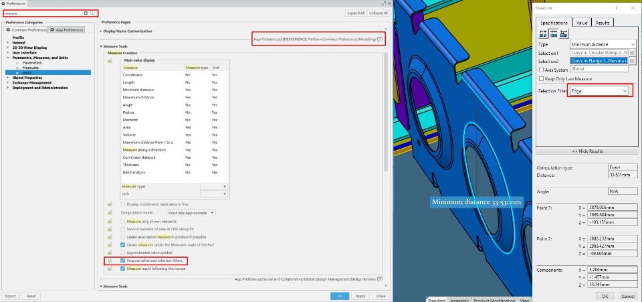The width and height of the screenshot is (642, 302).
Task: Expand the Exchange Management category
Action: tap(8, 83)
